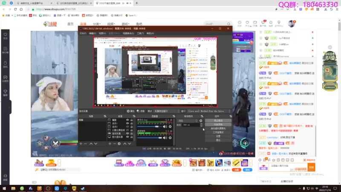Remove the scene with the minus button

[x=86, y=144]
